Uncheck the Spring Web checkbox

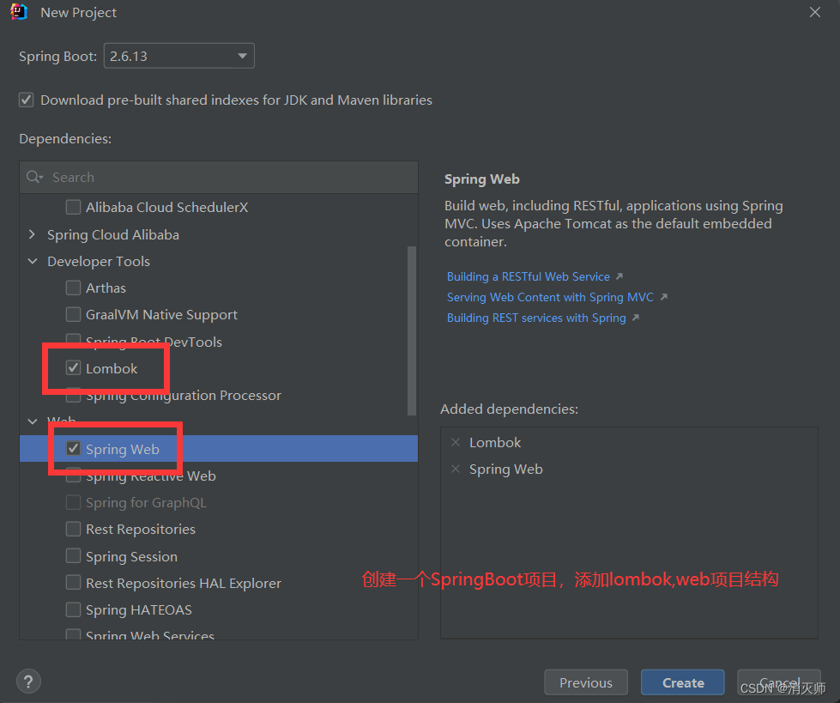coord(74,448)
